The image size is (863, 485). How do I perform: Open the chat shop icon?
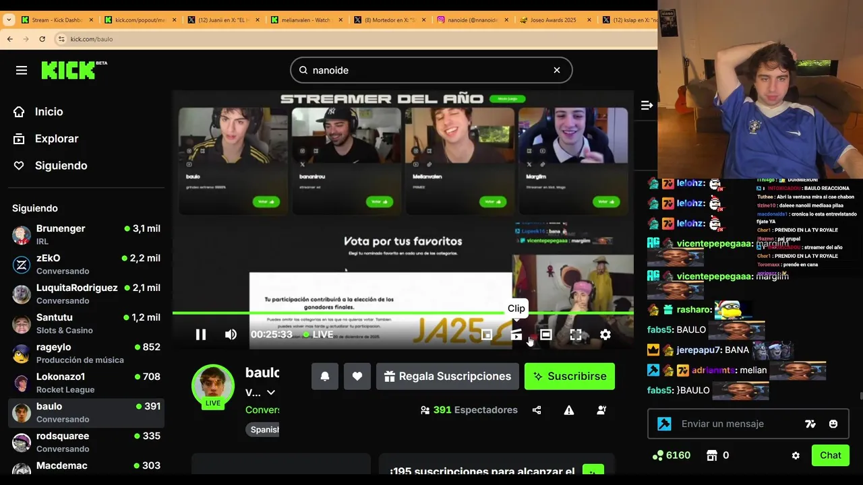[711, 455]
